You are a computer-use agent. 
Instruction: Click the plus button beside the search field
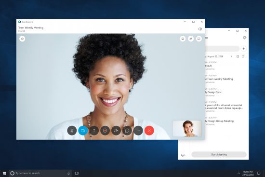pyautogui.click(x=243, y=49)
